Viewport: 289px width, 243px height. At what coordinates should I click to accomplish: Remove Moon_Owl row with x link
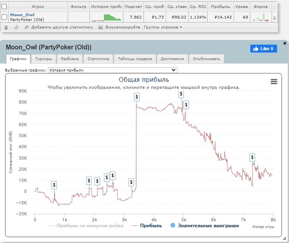275,17
